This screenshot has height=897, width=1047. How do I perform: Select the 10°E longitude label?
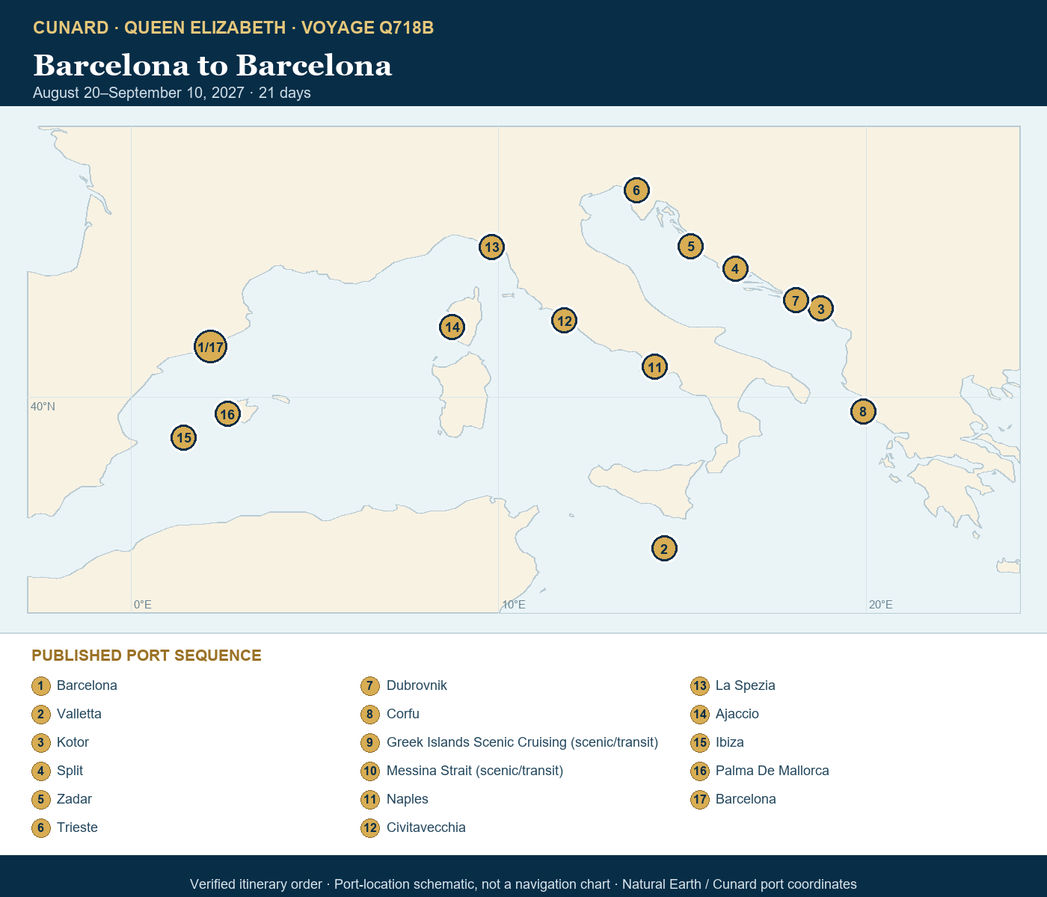pyautogui.click(x=514, y=605)
